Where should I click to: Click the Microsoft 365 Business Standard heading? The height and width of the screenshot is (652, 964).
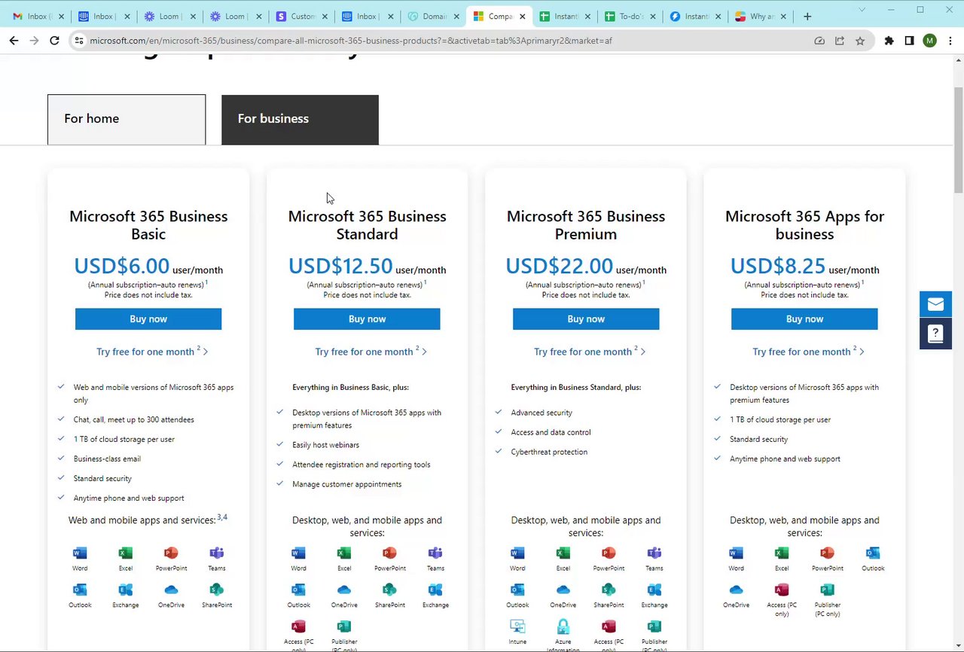(x=367, y=225)
